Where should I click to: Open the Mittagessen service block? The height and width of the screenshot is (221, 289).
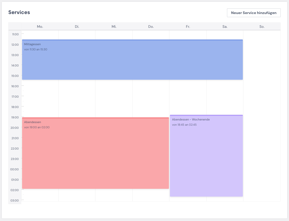coord(132,59)
